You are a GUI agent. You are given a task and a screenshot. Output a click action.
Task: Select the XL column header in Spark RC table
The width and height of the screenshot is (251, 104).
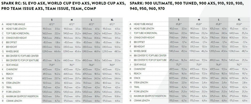coord(112,20)
